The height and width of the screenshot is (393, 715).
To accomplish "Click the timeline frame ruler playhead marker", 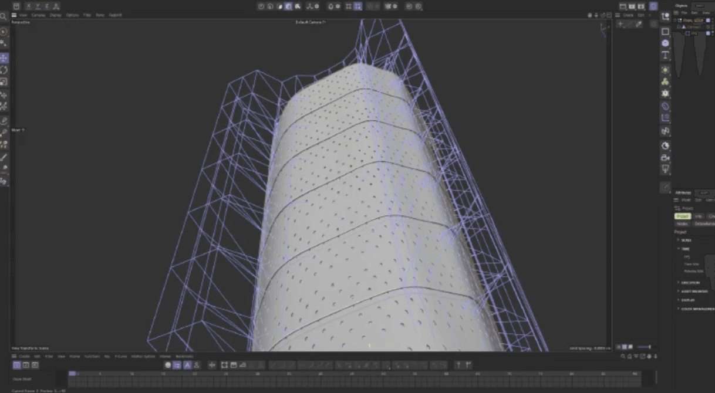I will pos(72,373).
